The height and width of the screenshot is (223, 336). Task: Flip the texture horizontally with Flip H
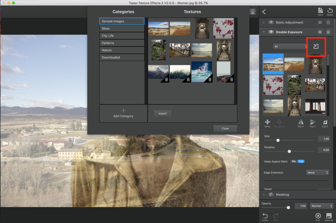[x=301, y=123]
